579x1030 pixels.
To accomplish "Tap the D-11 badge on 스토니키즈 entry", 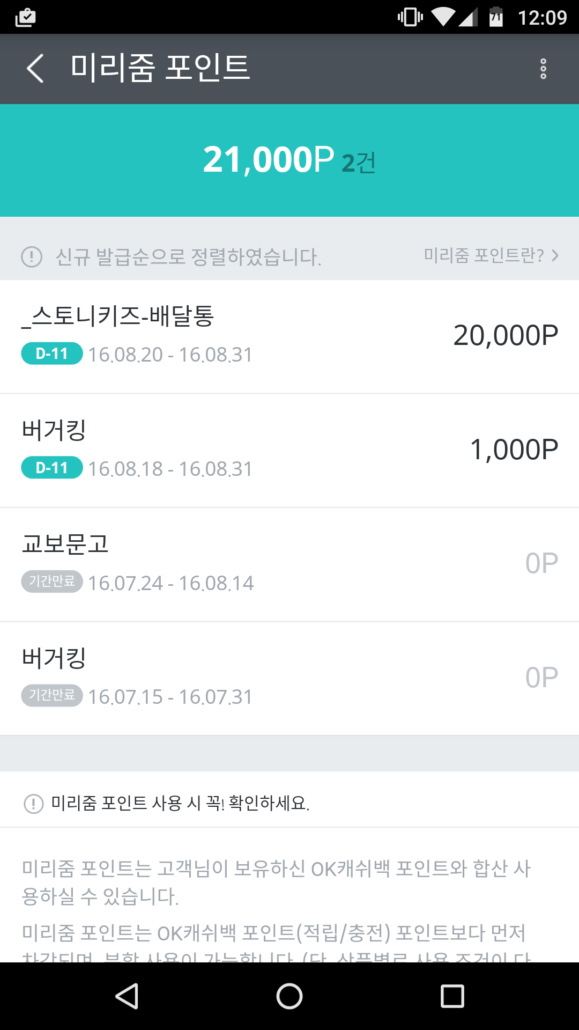I will coord(52,354).
